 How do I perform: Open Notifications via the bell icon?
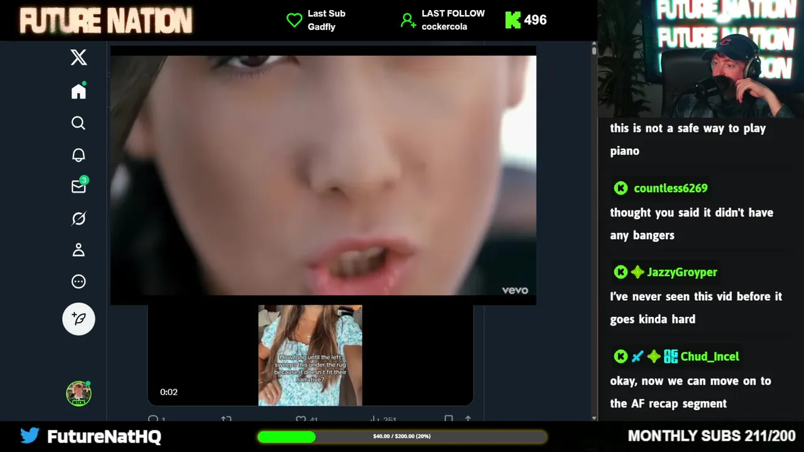coord(79,155)
